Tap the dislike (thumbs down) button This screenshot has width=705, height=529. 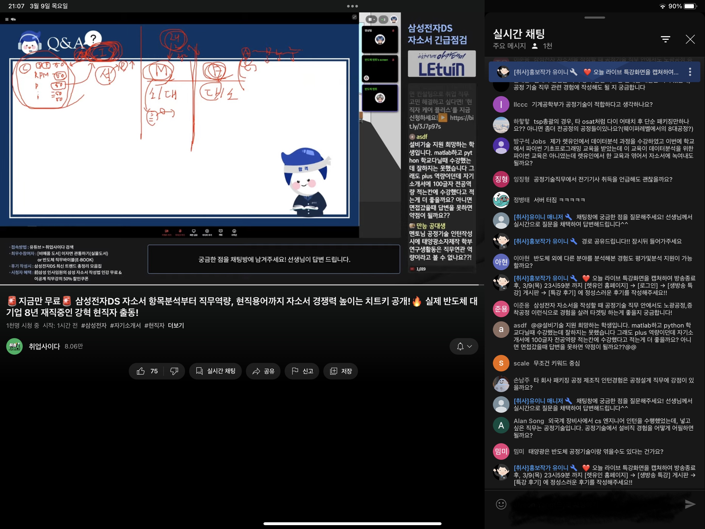(174, 371)
